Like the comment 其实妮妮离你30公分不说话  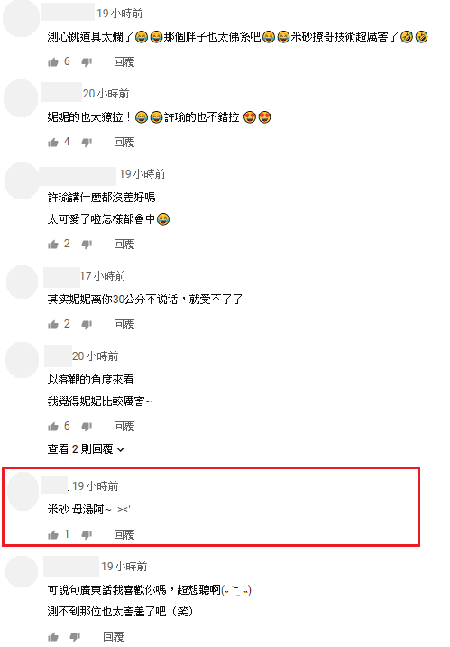[53, 325]
